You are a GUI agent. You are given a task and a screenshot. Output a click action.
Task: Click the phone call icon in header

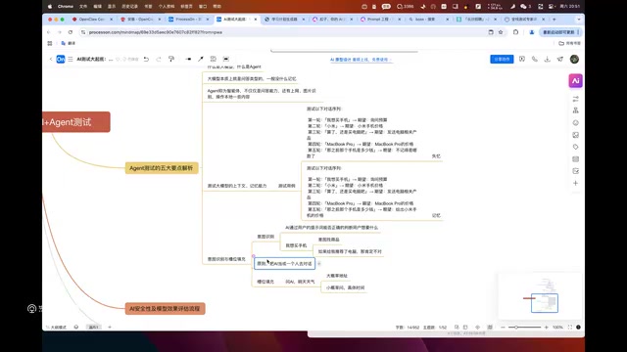pos(535,59)
